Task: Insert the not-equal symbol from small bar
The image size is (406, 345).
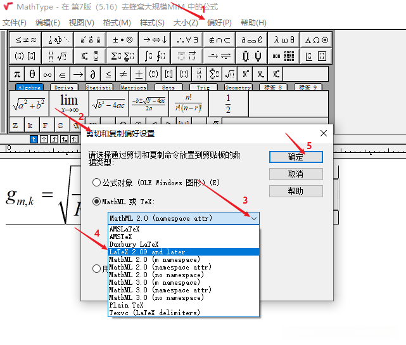Action: point(124,74)
